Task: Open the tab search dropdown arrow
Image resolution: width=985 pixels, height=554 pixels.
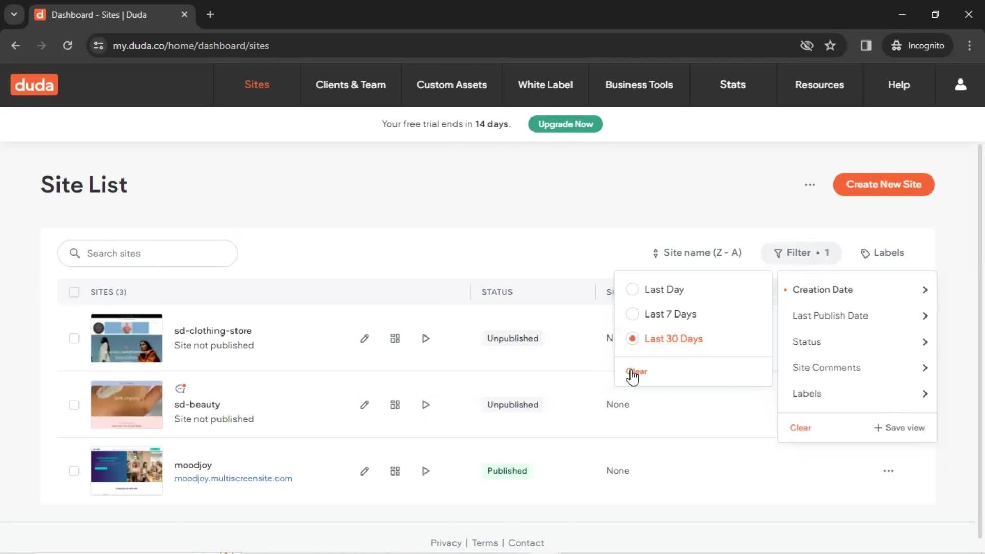Action: click(x=14, y=14)
